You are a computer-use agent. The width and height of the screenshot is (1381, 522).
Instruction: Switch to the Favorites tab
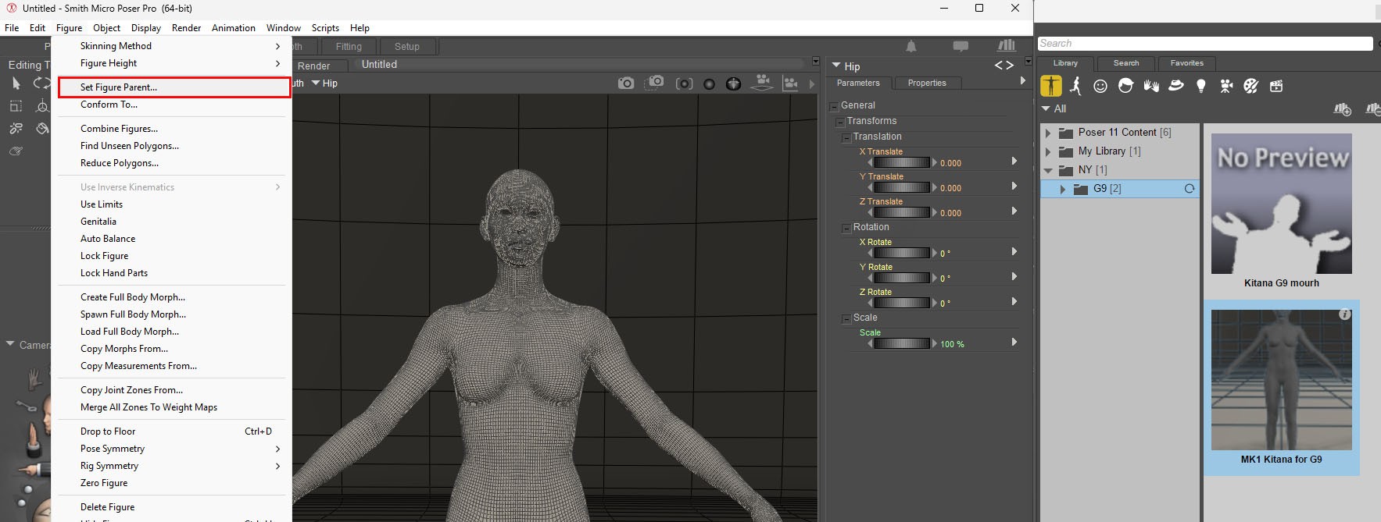pyautogui.click(x=1187, y=63)
